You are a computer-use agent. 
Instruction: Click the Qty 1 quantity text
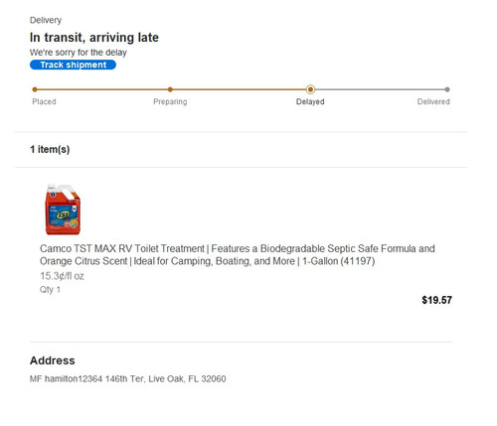pyautogui.click(x=50, y=290)
